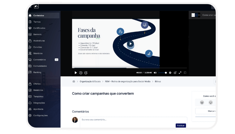
Task: Click the Publicar button
Action: [181, 125]
